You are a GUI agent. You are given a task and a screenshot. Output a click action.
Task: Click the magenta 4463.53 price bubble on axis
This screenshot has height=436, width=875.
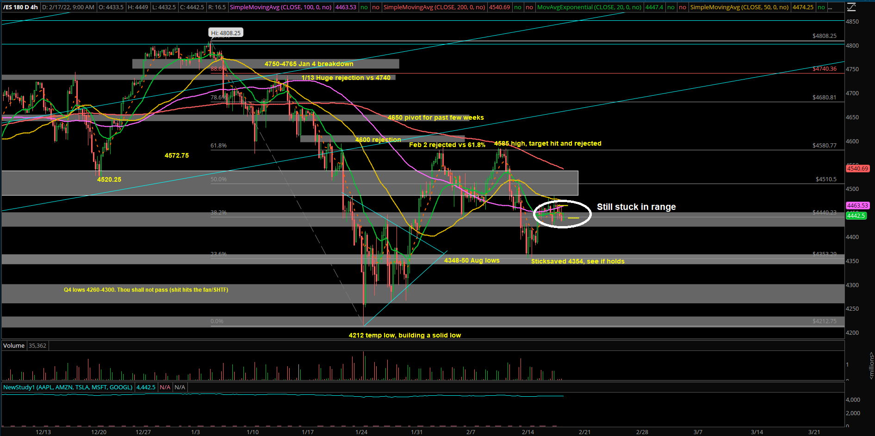[x=857, y=205]
